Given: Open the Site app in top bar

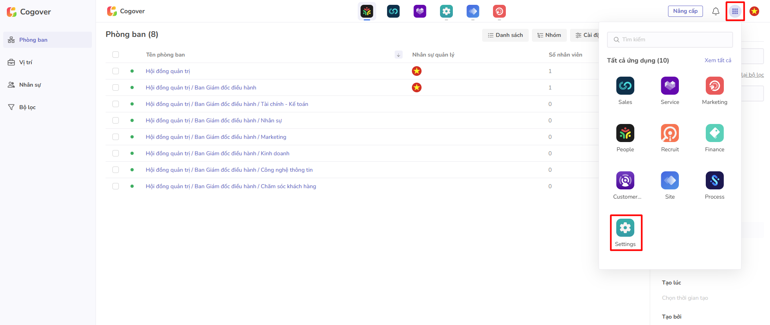Looking at the screenshot, I should 473,11.
